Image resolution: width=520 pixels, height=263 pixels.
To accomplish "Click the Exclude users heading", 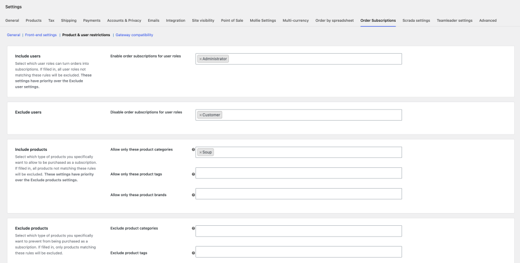I will [x=28, y=113].
